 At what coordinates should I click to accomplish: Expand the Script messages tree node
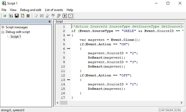click(x=3, y=27)
